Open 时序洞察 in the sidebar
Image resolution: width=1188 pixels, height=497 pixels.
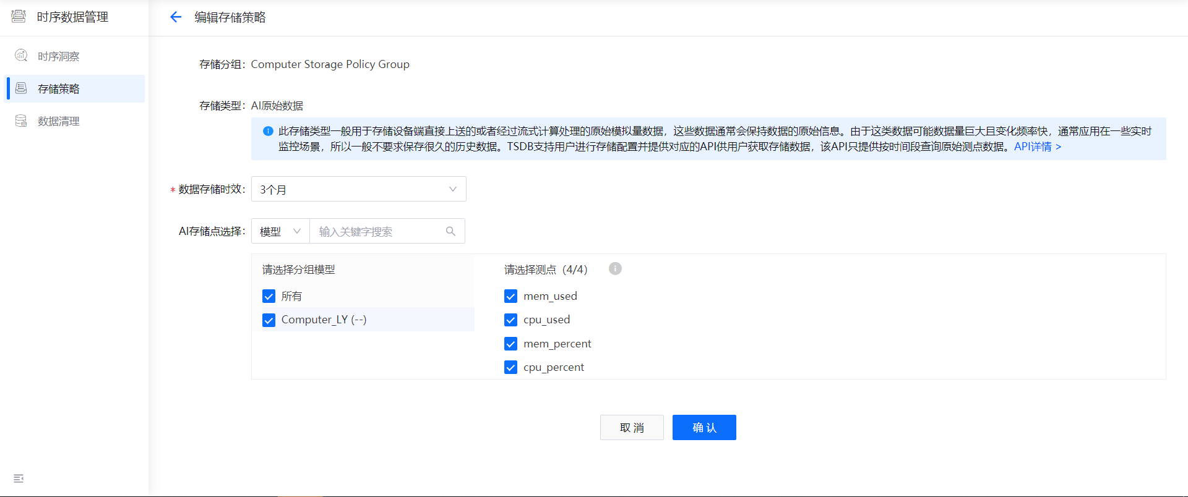point(74,56)
